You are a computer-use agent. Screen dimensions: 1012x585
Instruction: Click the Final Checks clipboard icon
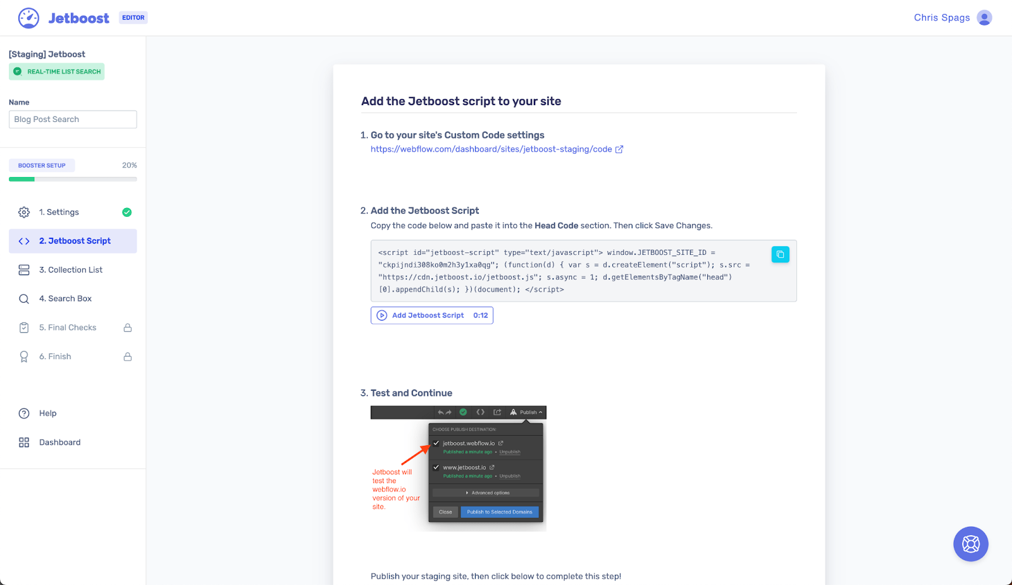(x=24, y=328)
